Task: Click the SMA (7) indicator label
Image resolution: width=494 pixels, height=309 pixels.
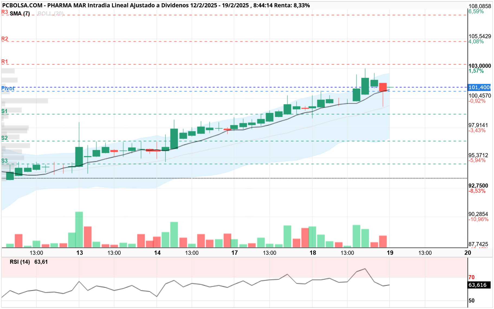Action: [20, 14]
